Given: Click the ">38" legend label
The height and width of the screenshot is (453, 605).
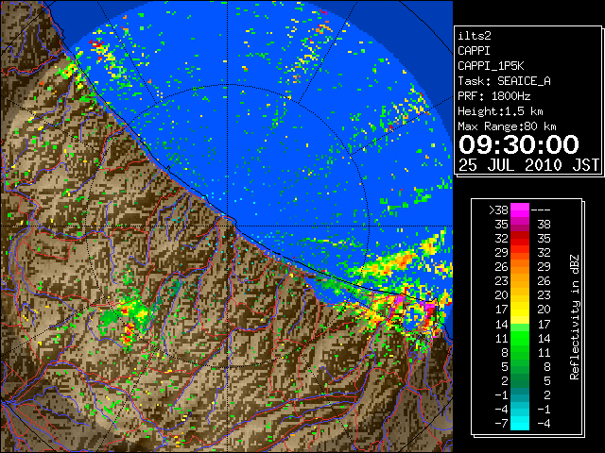Looking at the screenshot, I should (x=498, y=210).
